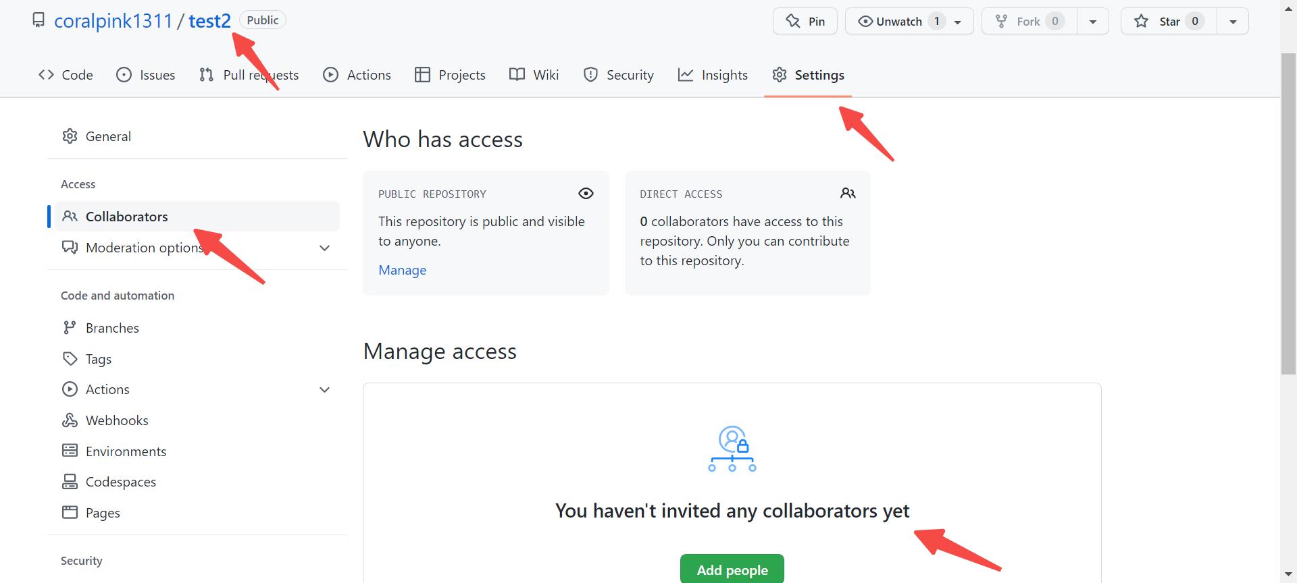Open the Pull requests tab
Viewport: 1297px width, 583px height.
[249, 75]
